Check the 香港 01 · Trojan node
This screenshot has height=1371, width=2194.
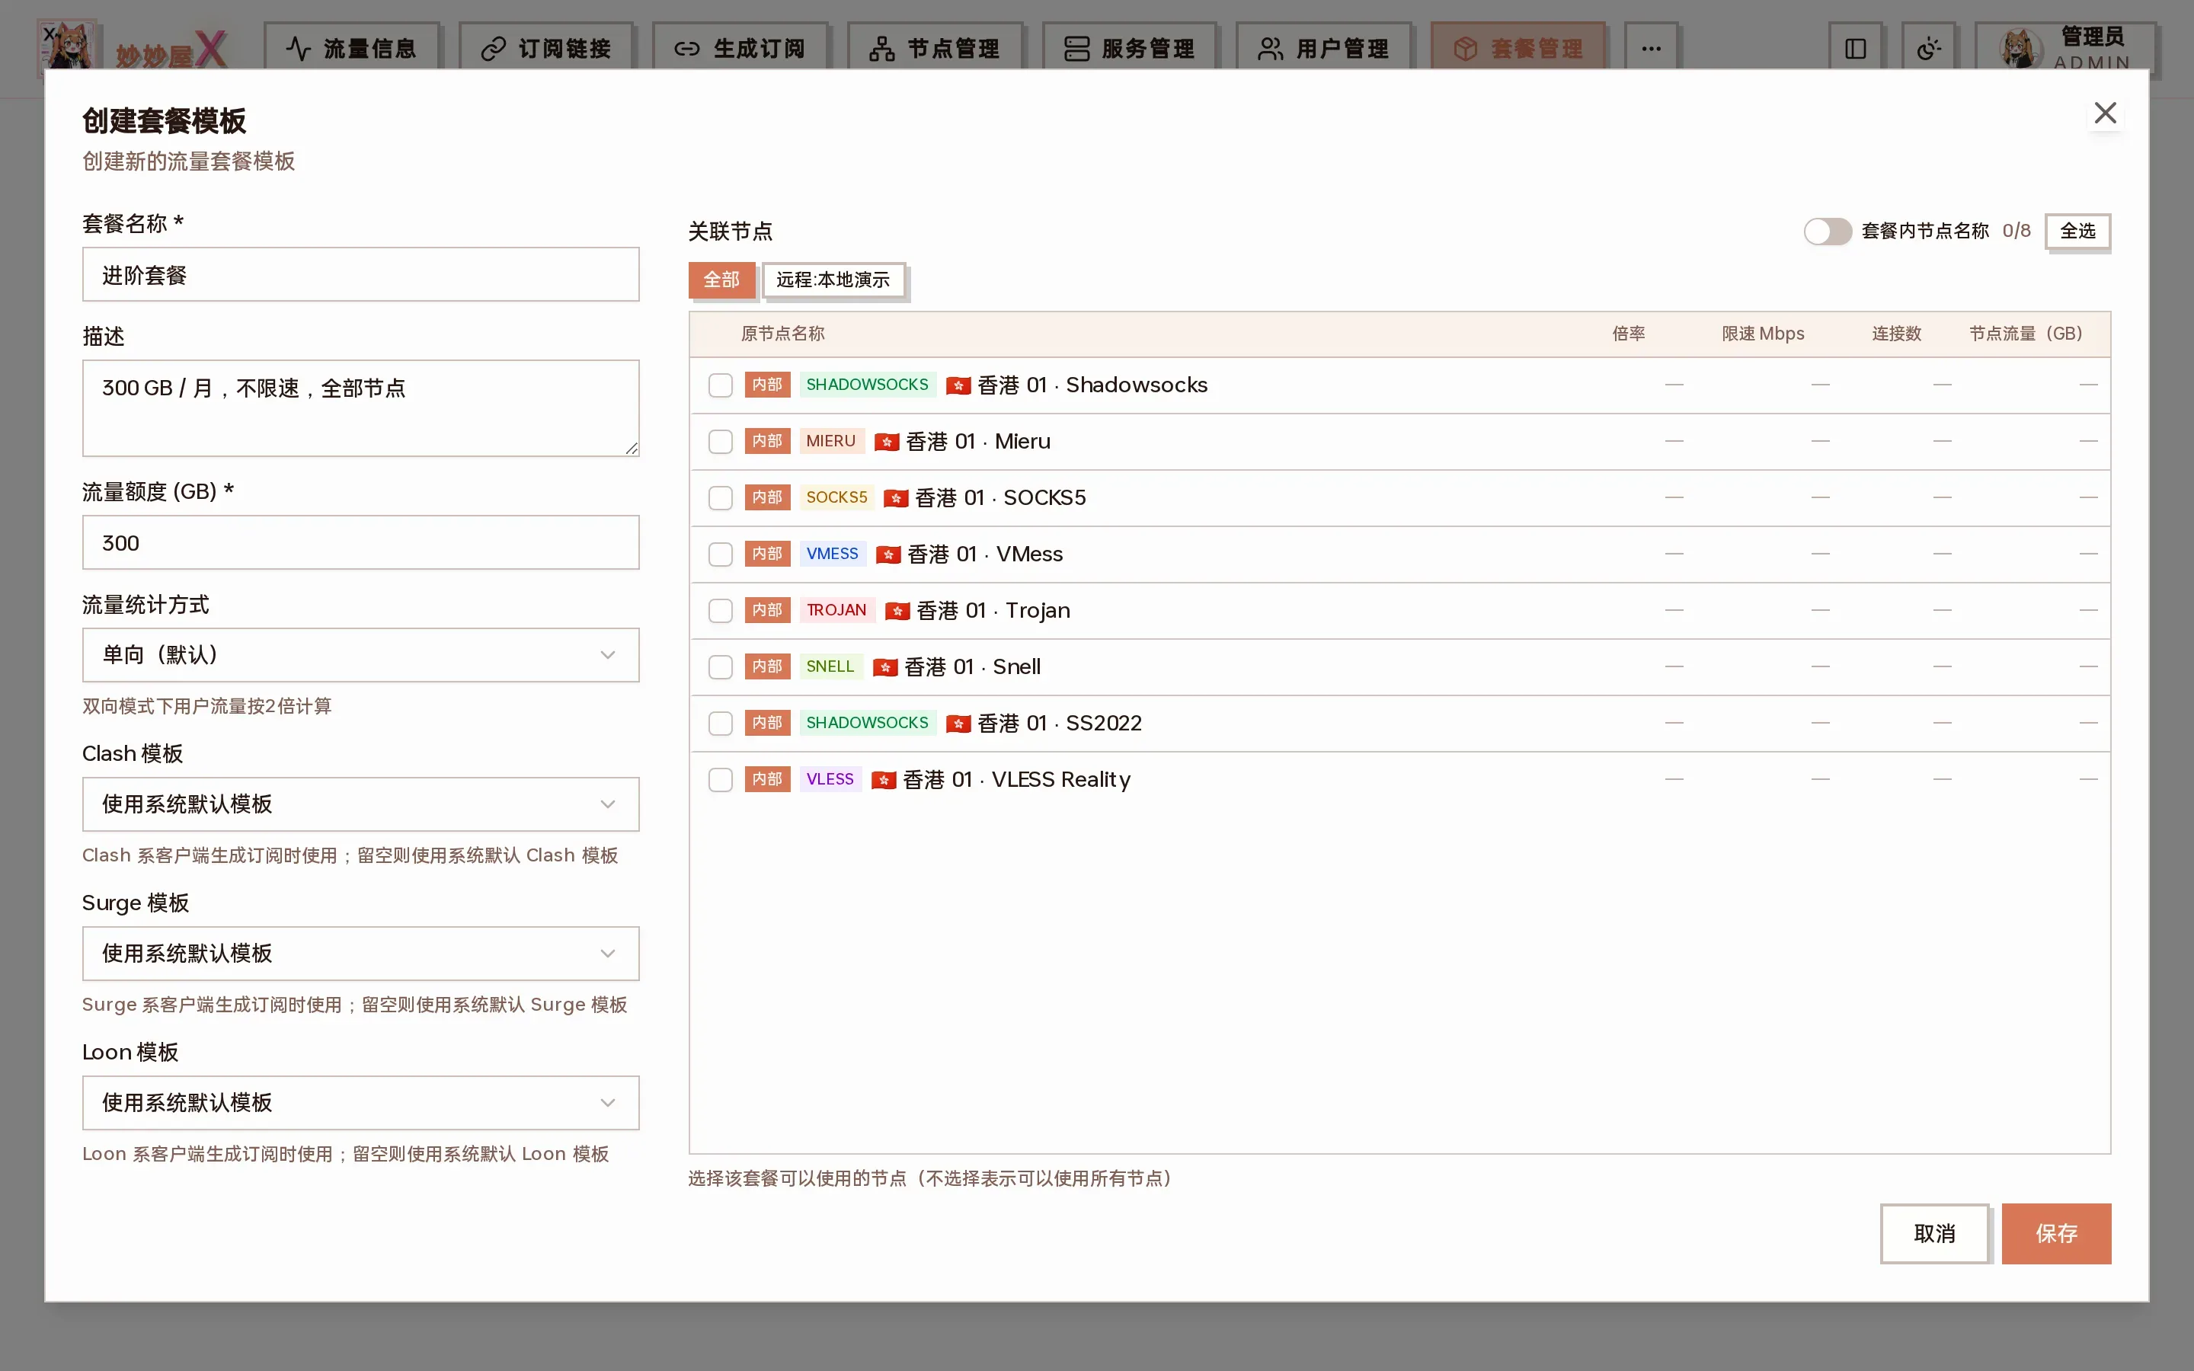pyautogui.click(x=720, y=610)
